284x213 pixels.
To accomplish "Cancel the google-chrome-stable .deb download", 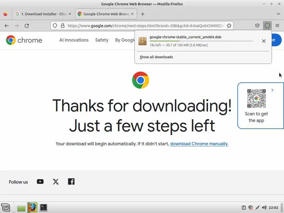I will pyautogui.click(x=263, y=41).
